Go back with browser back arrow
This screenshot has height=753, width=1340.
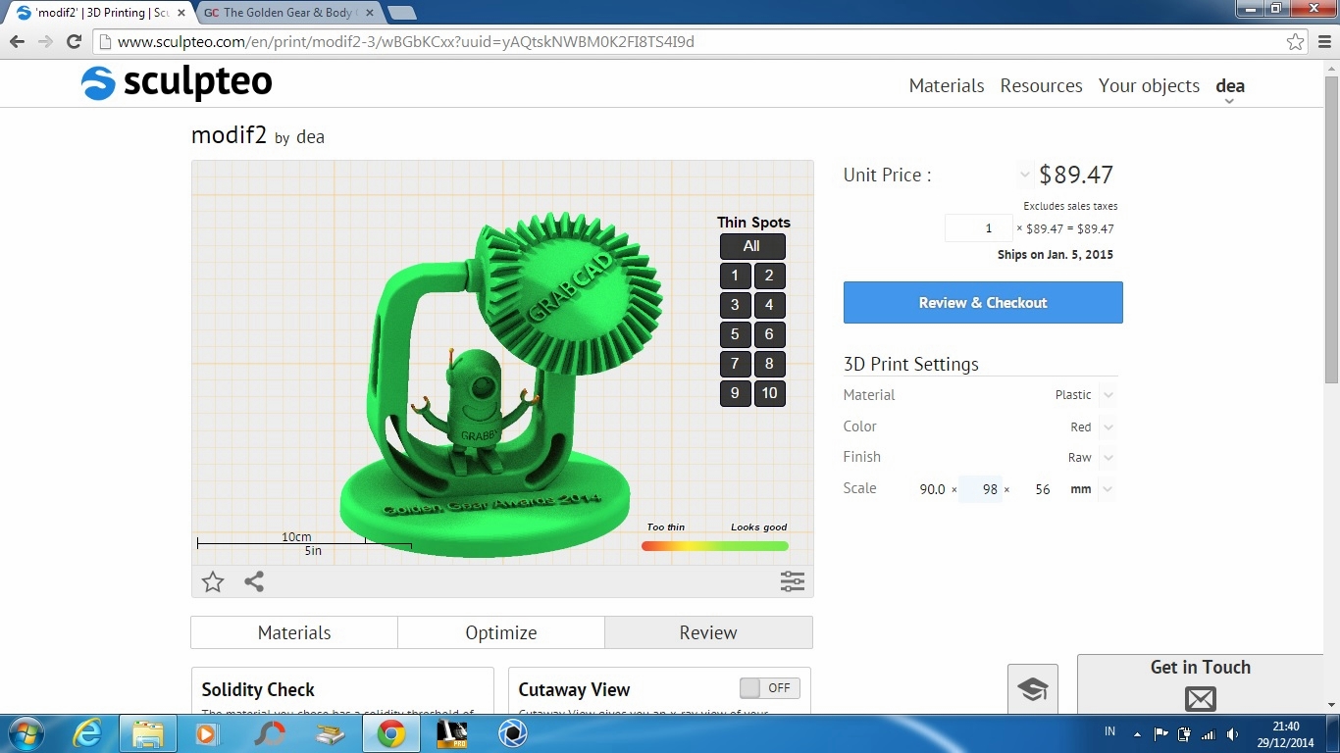tap(17, 41)
